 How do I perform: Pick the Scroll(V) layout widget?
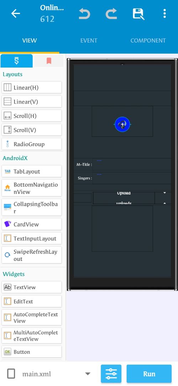coord(32,130)
